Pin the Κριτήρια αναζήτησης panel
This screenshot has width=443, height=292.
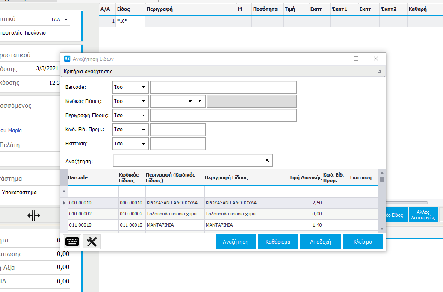pyautogui.click(x=380, y=72)
